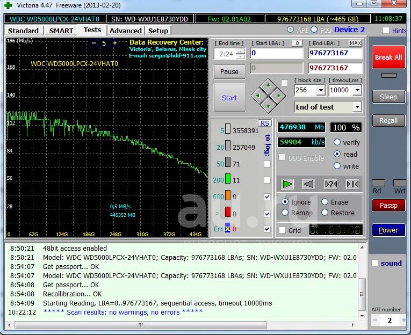
Task: Click the Start button
Action: (229, 98)
